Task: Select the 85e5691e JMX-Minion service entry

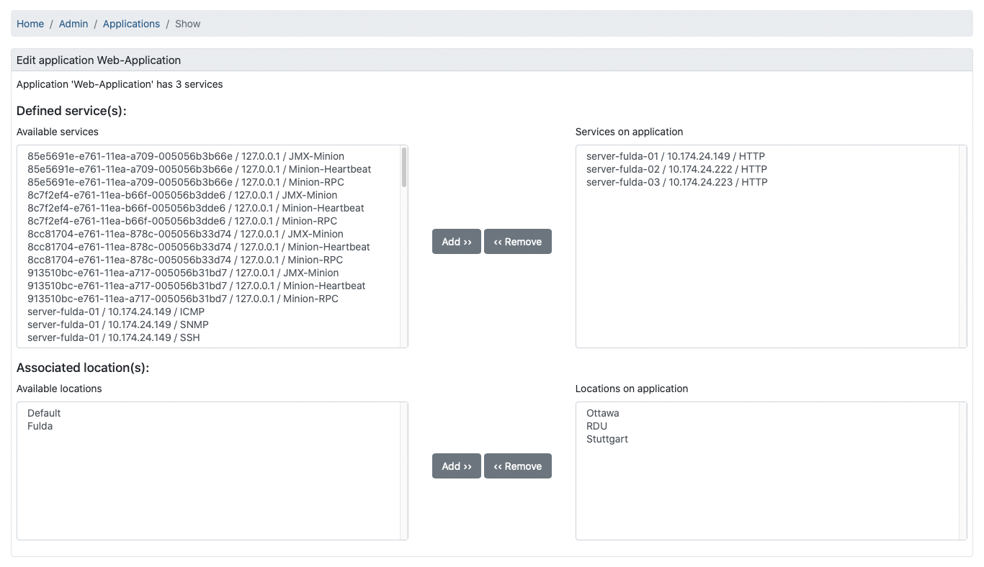Action: pyautogui.click(x=186, y=156)
